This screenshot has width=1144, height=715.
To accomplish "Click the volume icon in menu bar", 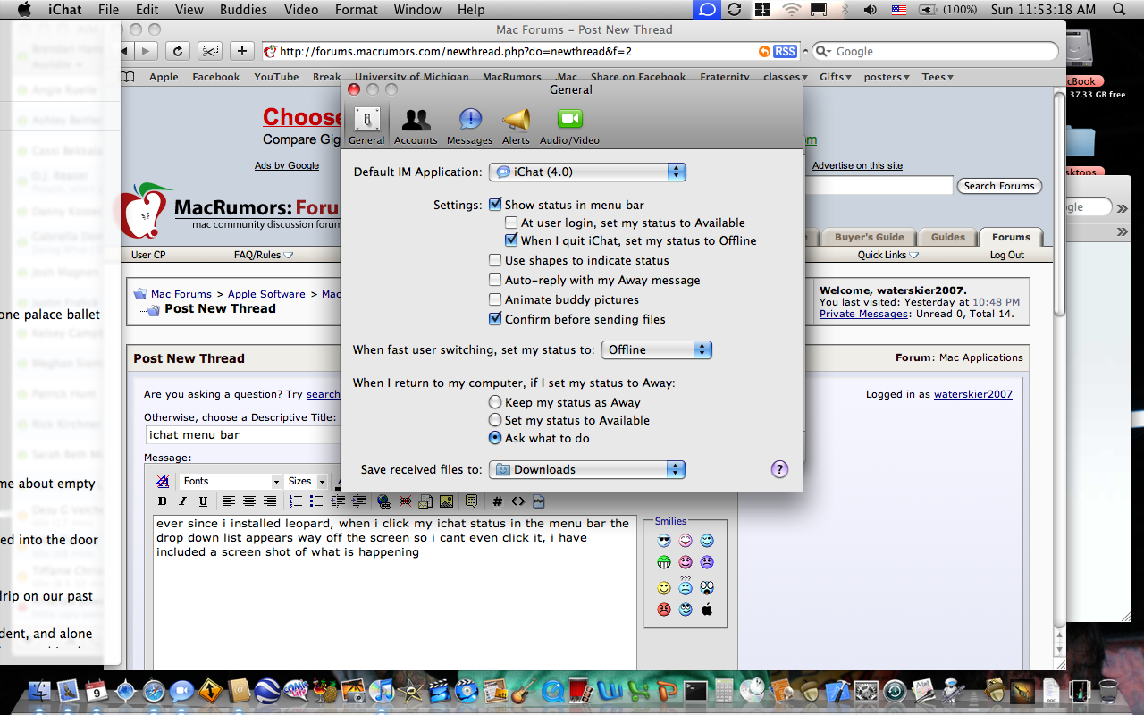I will point(871,10).
